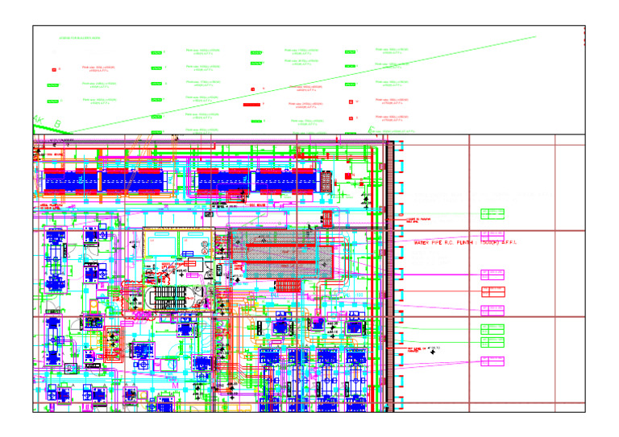Click the red leader note beside the top green tag
The image size is (619, 437).
418,220
